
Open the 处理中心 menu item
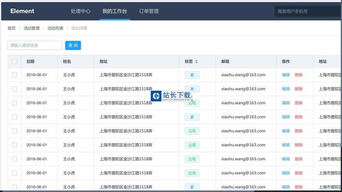click(x=80, y=11)
